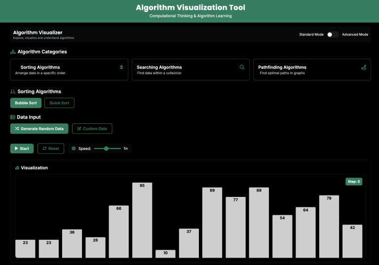Click the Speed slider handle
The image size is (379, 265).
pos(106,149)
